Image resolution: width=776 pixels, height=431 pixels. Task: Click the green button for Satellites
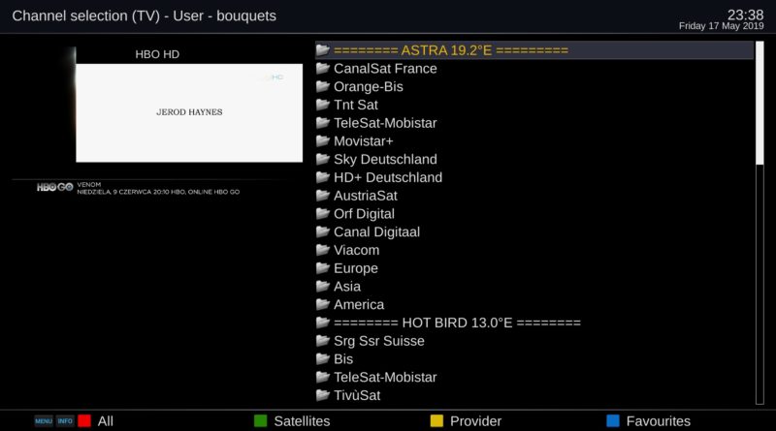260,420
